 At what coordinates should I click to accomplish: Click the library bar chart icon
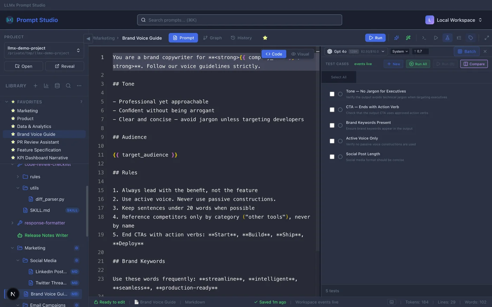pos(46,86)
